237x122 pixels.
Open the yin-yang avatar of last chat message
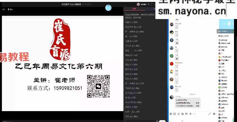click(171, 97)
